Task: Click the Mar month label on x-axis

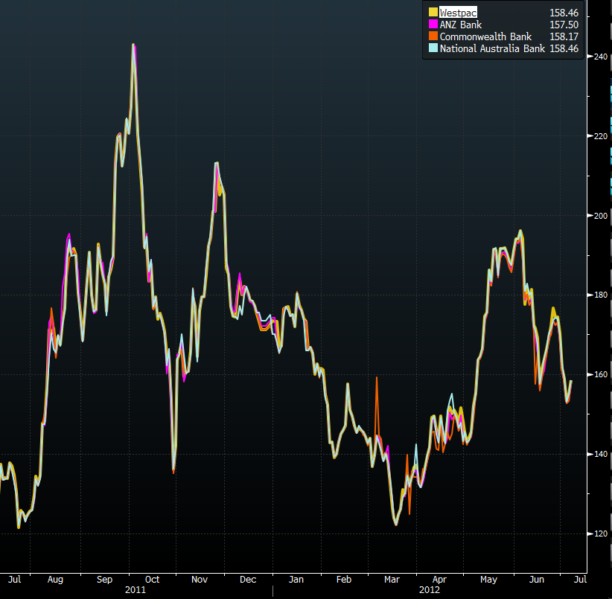Action: (x=392, y=579)
